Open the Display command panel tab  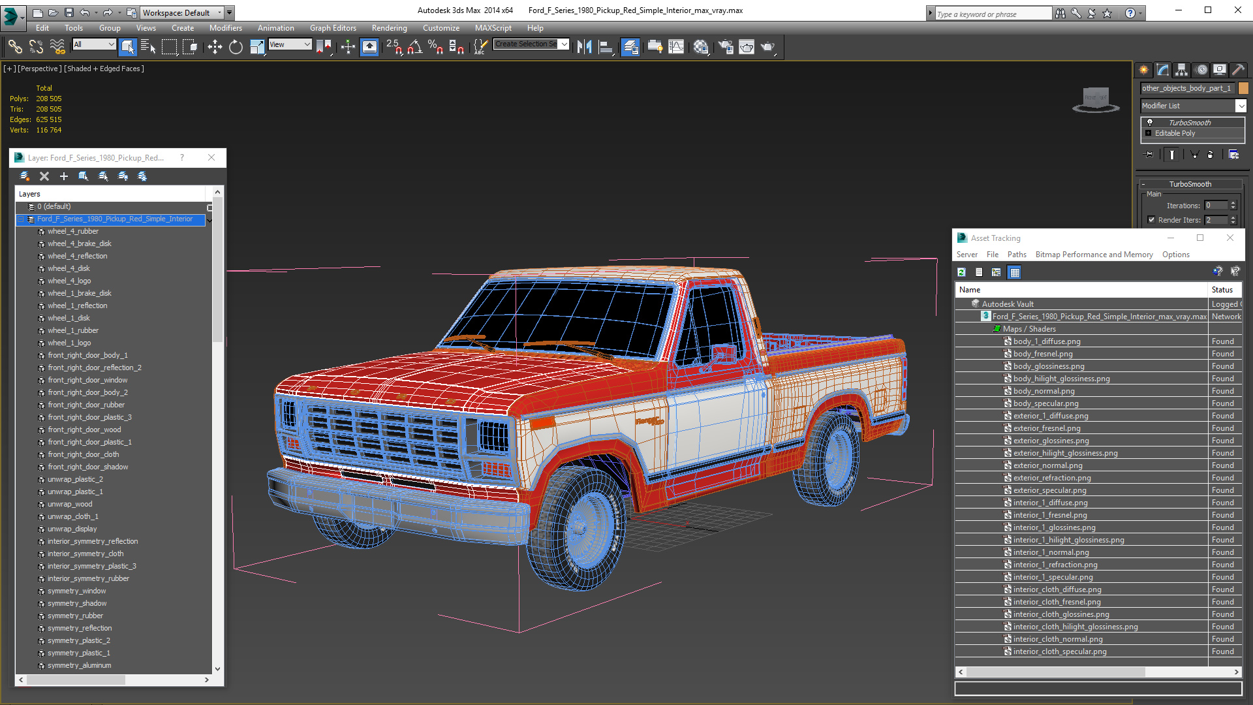(x=1220, y=70)
